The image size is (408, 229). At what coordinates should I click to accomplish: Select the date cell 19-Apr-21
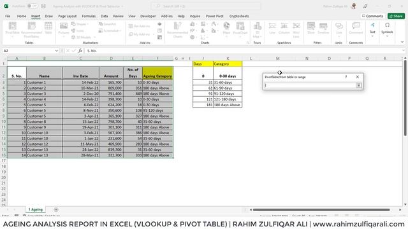[81, 127]
